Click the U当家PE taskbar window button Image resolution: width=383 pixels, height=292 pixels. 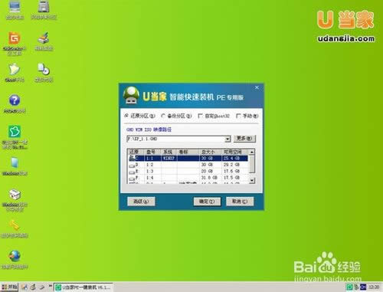(x=83, y=287)
